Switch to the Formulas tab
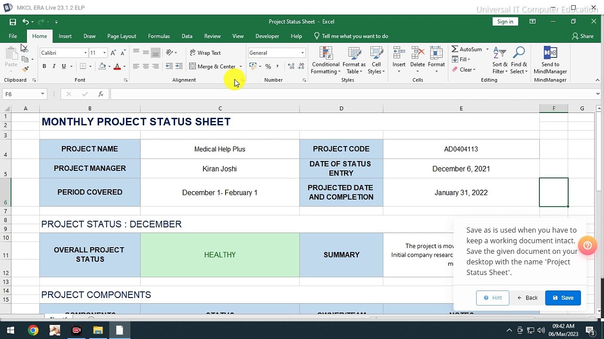The width and height of the screenshot is (604, 339). point(159,36)
